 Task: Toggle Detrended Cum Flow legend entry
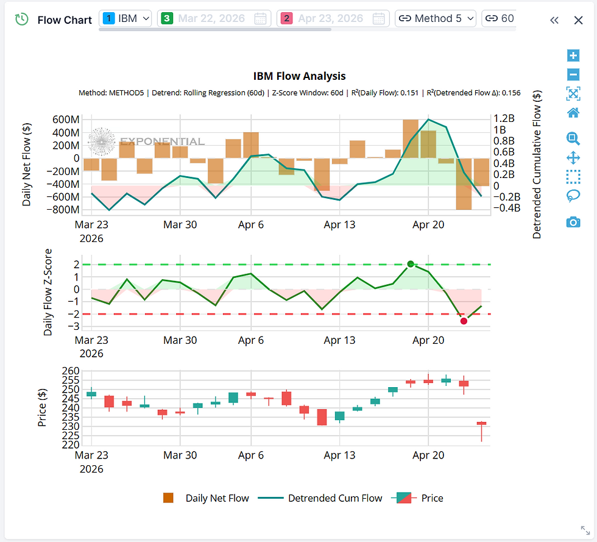(320, 498)
